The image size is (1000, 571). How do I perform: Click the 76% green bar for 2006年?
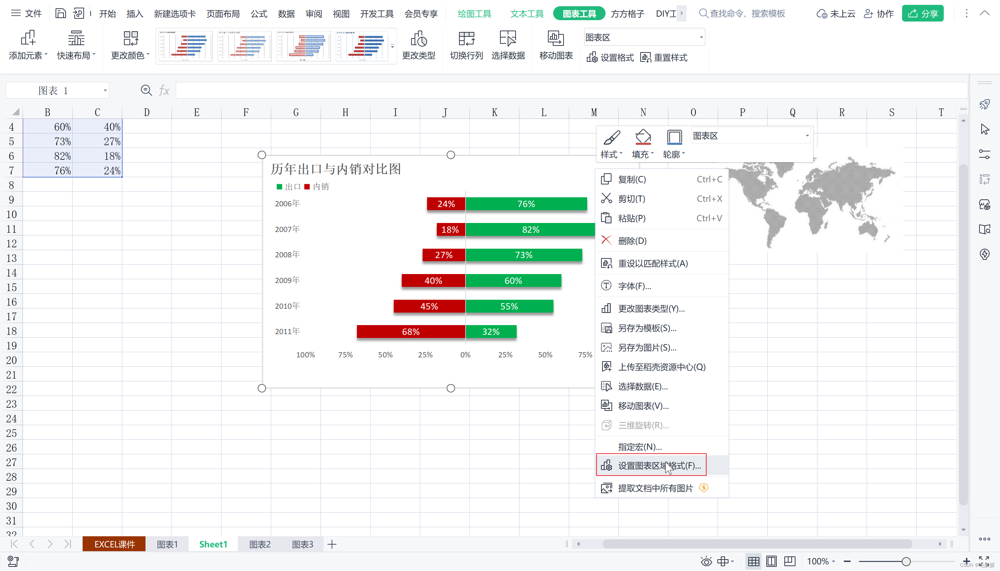click(526, 204)
